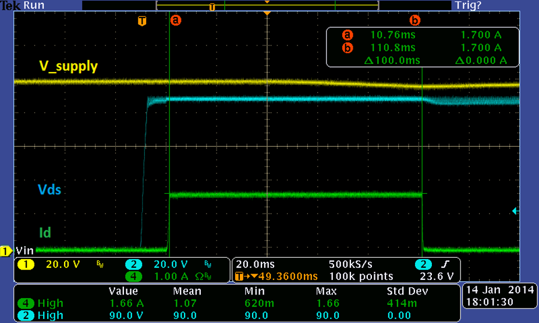Image resolution: width=539 pixels, height=323 pixels.
Task: Select cursor a marker above the graticule
Action: (x=175, y=20)
